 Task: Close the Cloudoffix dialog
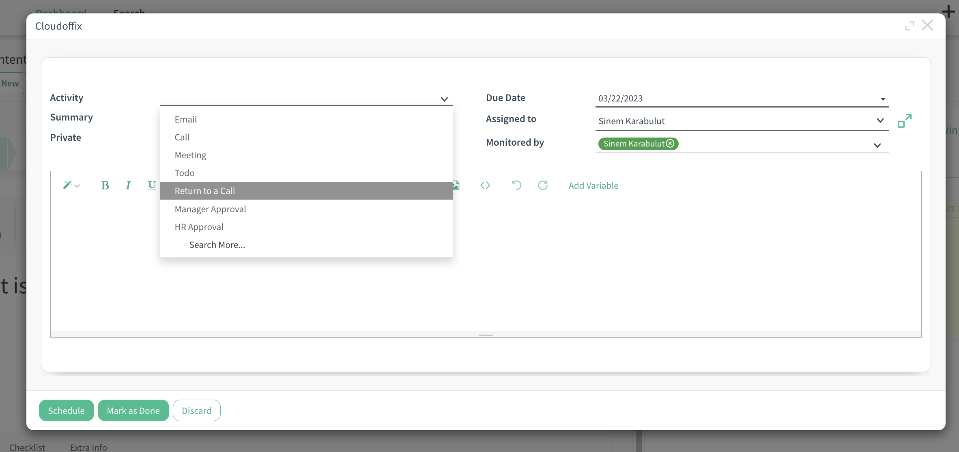pos(927,26)
